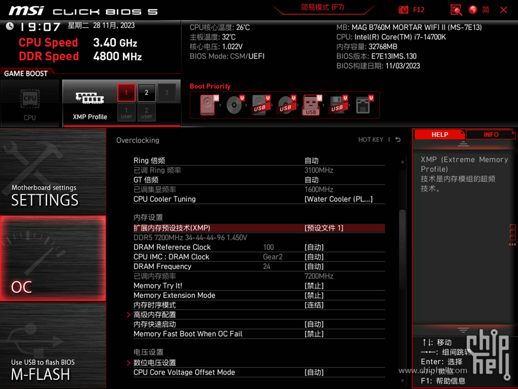Click the 已调集显频率 1600MHz row
Image resolution: width=518 pixels, height=389 pixels.
tap(259, 189)
